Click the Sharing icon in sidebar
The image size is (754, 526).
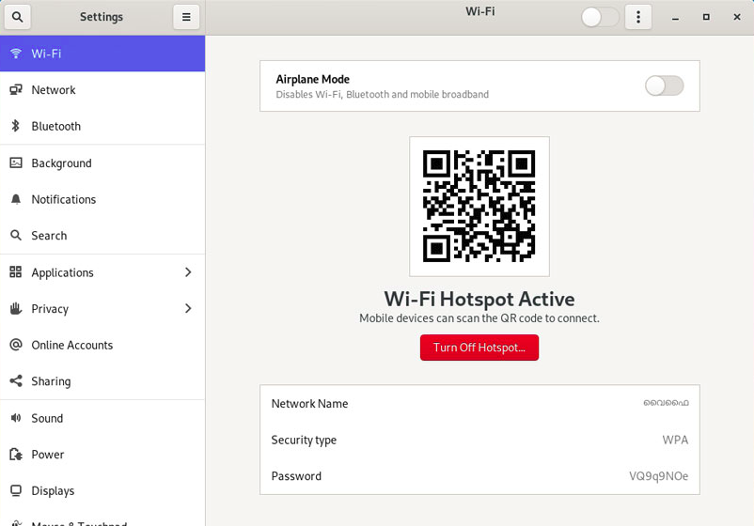[x=16, y=381]
